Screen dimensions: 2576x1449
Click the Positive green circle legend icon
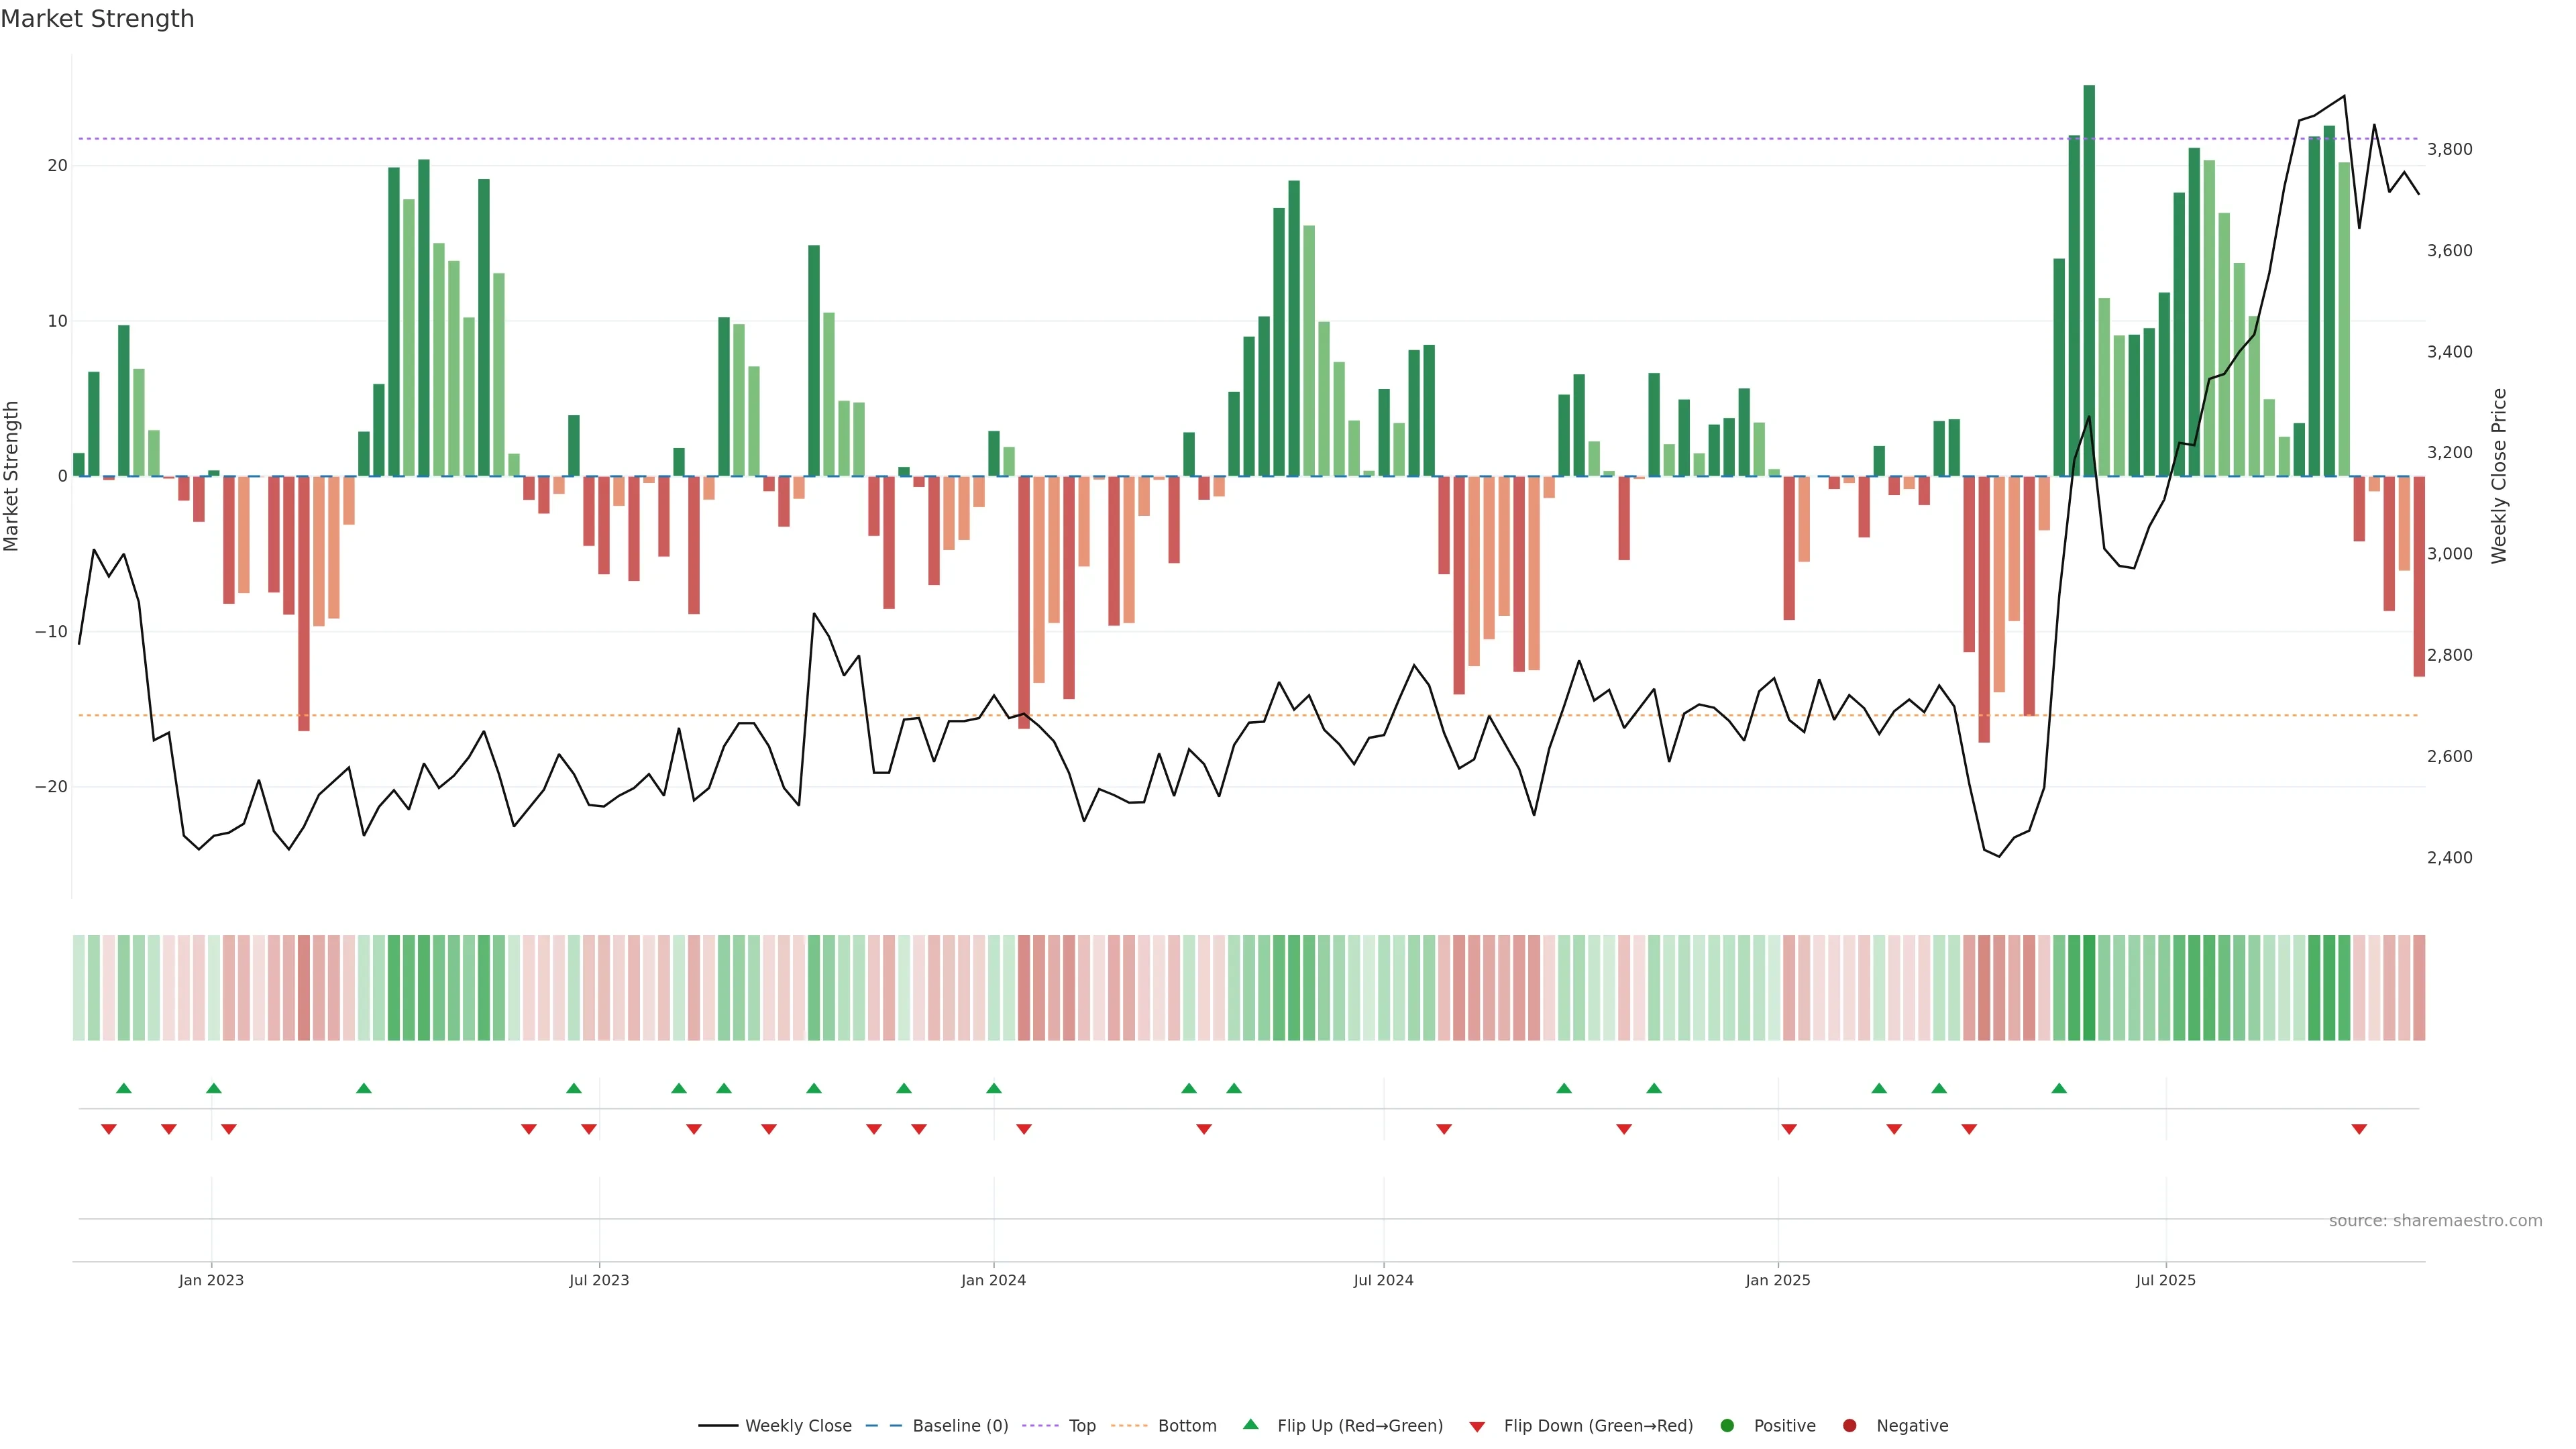[1727, 1425]
